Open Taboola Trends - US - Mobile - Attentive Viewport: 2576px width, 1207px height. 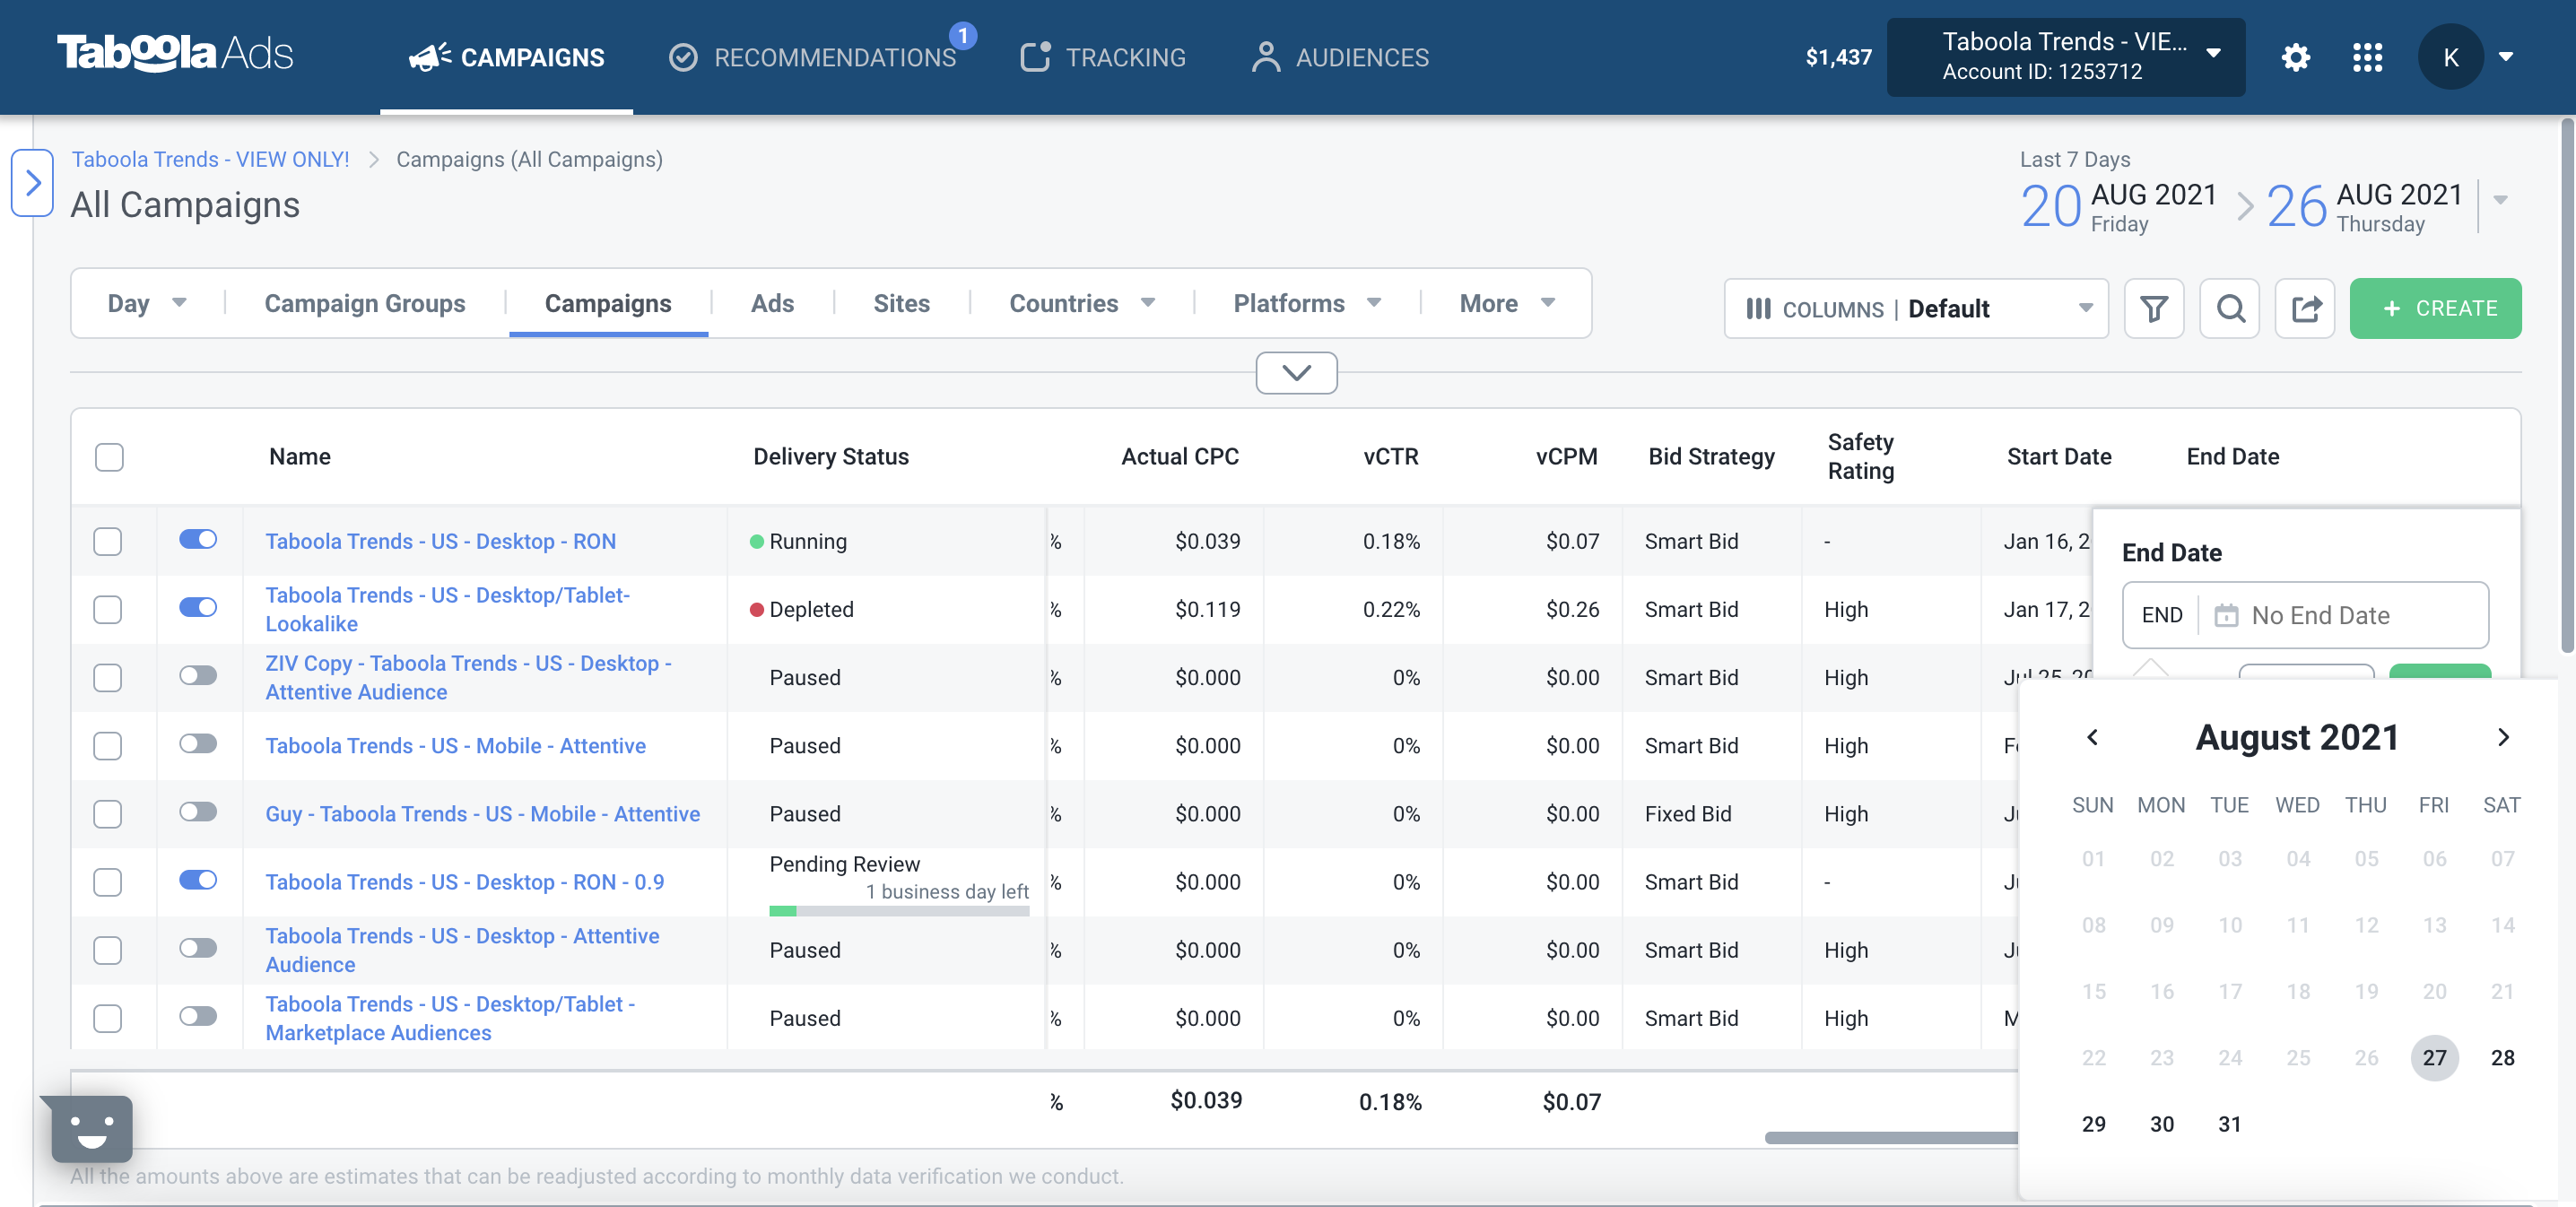point(455,745)
